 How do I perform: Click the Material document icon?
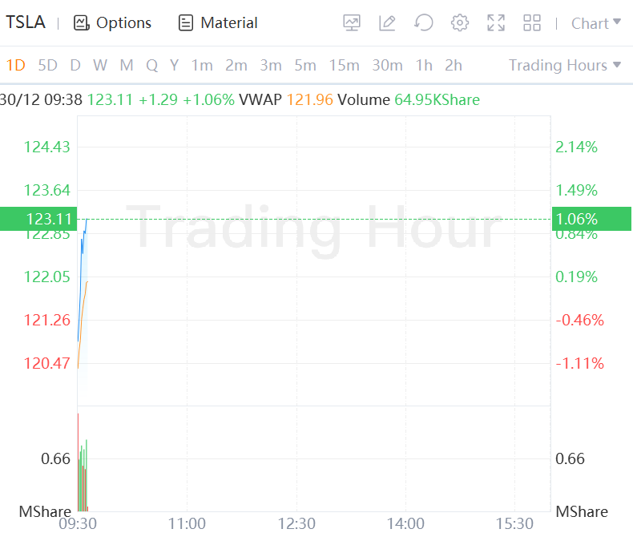pos(186,23)
